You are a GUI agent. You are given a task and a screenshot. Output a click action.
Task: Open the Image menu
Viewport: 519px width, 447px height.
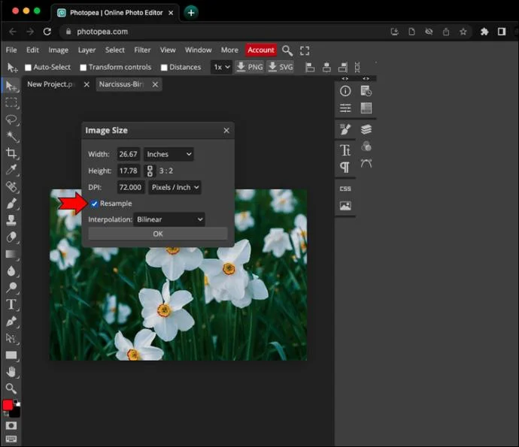[x=58, y=50]
